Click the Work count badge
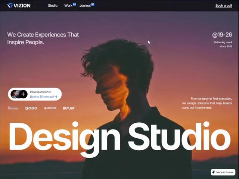The width and height of the screenshot is (239, 179). [x=74, y=4]
